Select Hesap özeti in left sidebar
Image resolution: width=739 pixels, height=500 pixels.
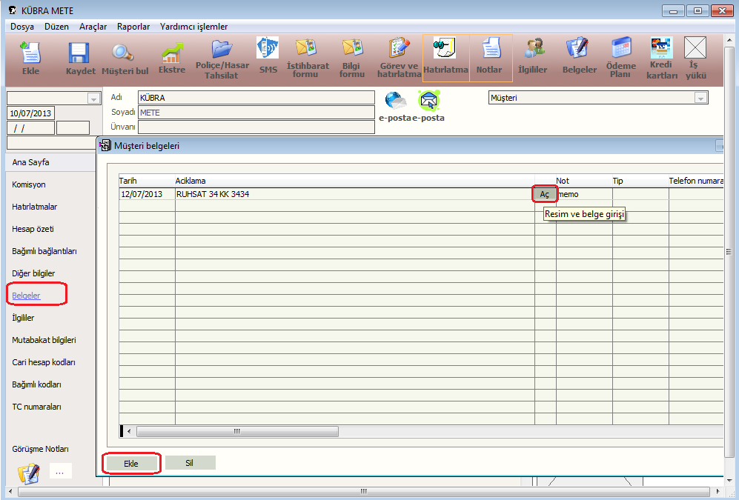point(33,229)
